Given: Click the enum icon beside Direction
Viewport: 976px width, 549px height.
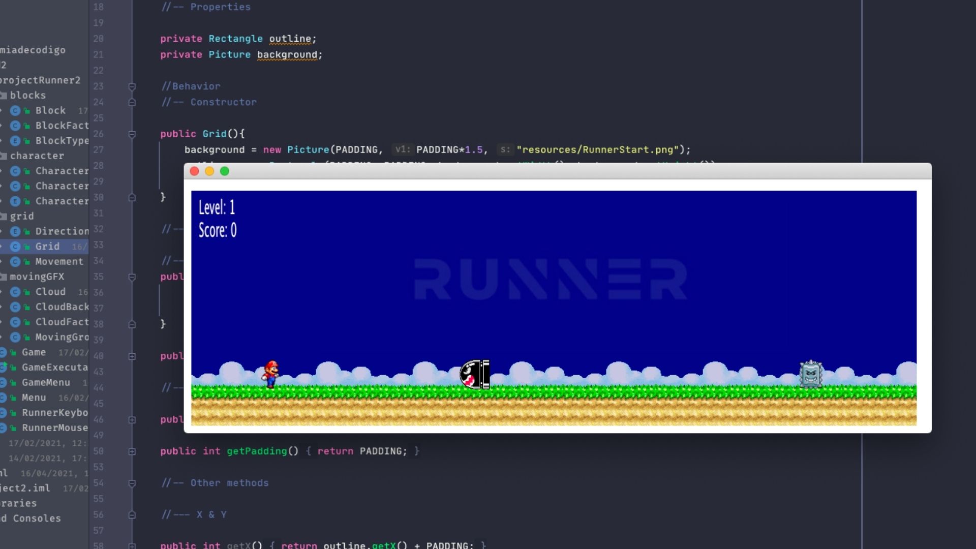Looking at the screenshot, I should coord(15,232).
